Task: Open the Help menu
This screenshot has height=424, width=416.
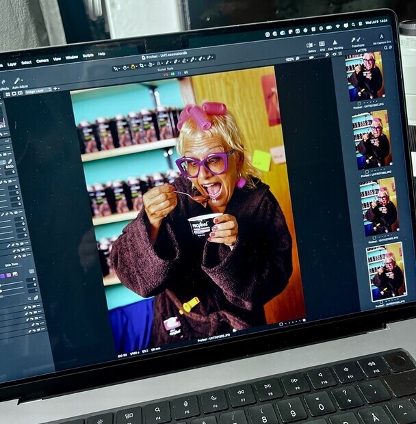Action: pyautogui.click(x=102, y=54)
